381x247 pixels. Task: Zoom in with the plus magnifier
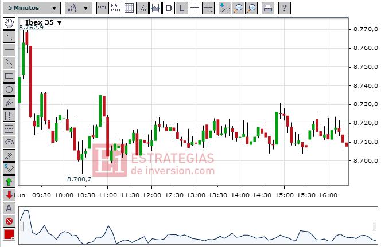click(251, 8)
